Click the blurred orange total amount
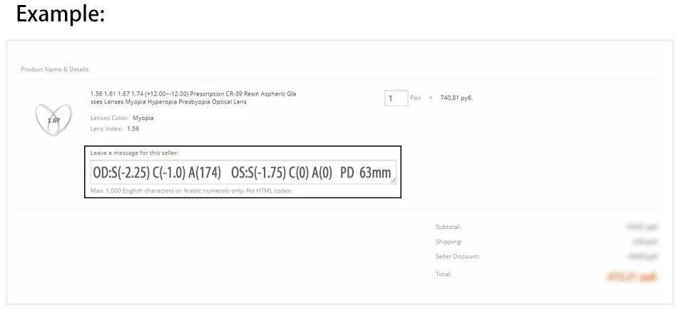Screen dimensions: 681x326 pyautogui.click(x=633, y=277)
